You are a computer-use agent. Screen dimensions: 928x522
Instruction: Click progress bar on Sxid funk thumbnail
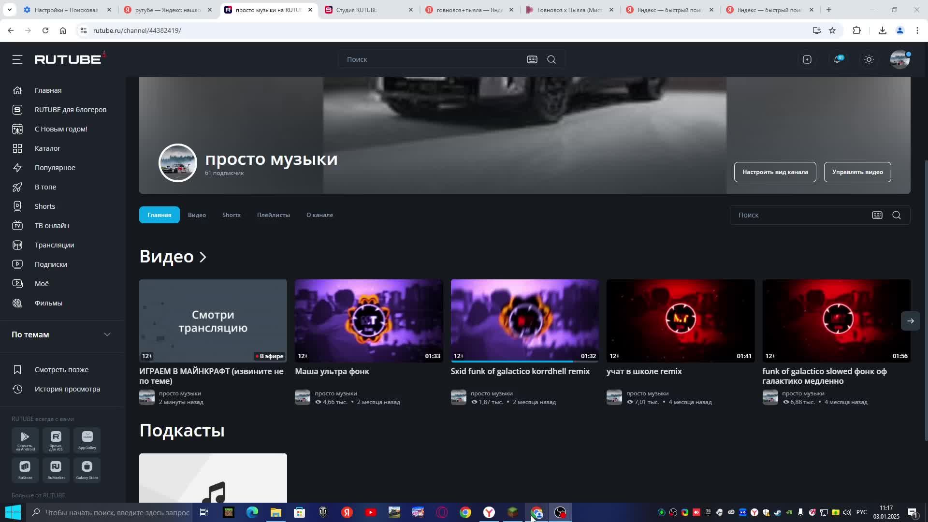pyautogui.click(x=525, y=361)
